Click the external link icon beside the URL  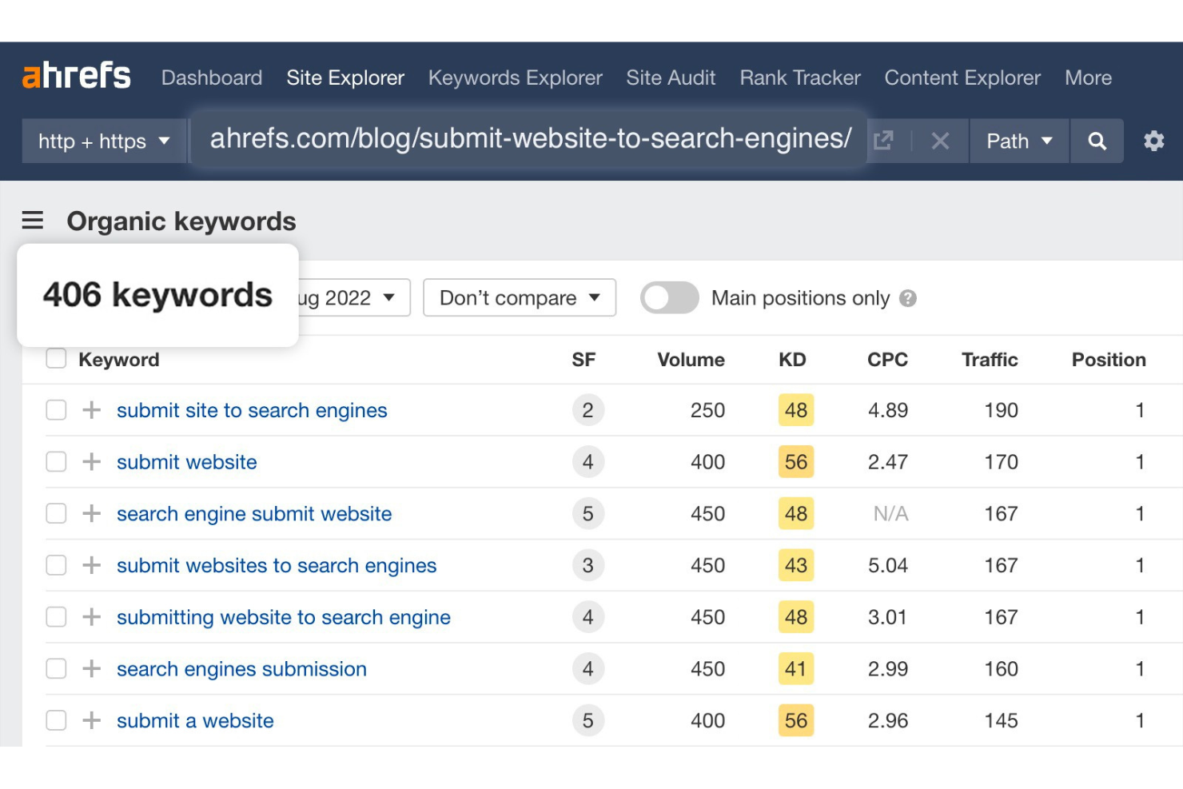point(883,140)
